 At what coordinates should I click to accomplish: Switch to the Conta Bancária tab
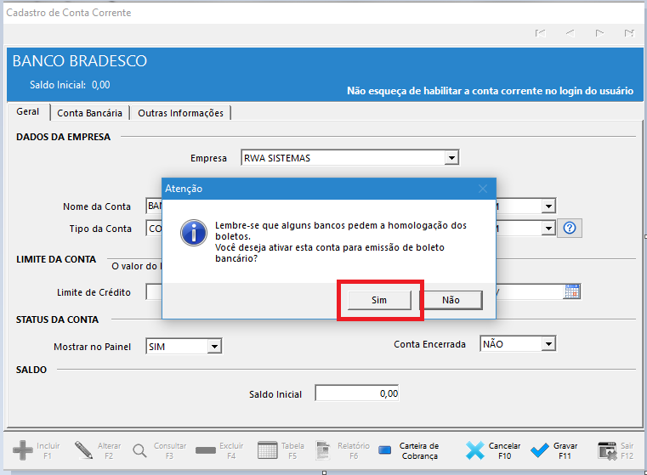click(89, 113)
